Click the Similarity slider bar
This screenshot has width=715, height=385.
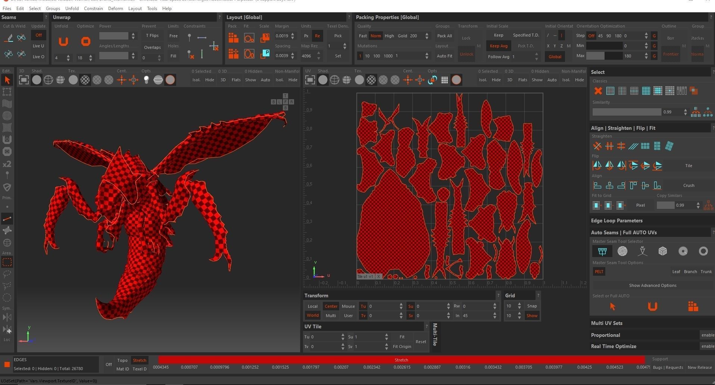[x=627, y=112]
